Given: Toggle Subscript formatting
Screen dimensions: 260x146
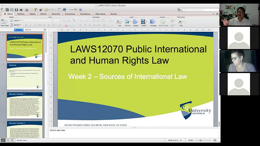Looking at the screenshot, I should pos(49,25).
